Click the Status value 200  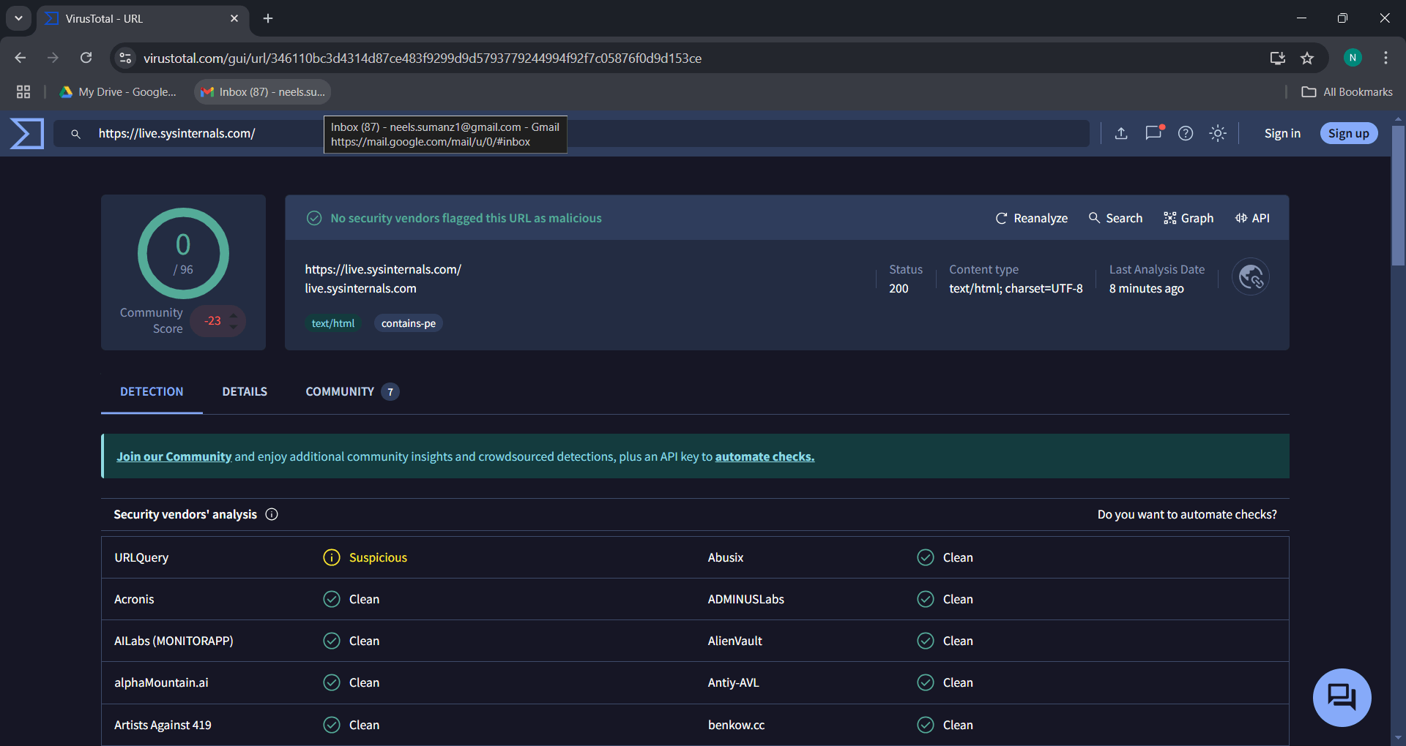(899, 288)
